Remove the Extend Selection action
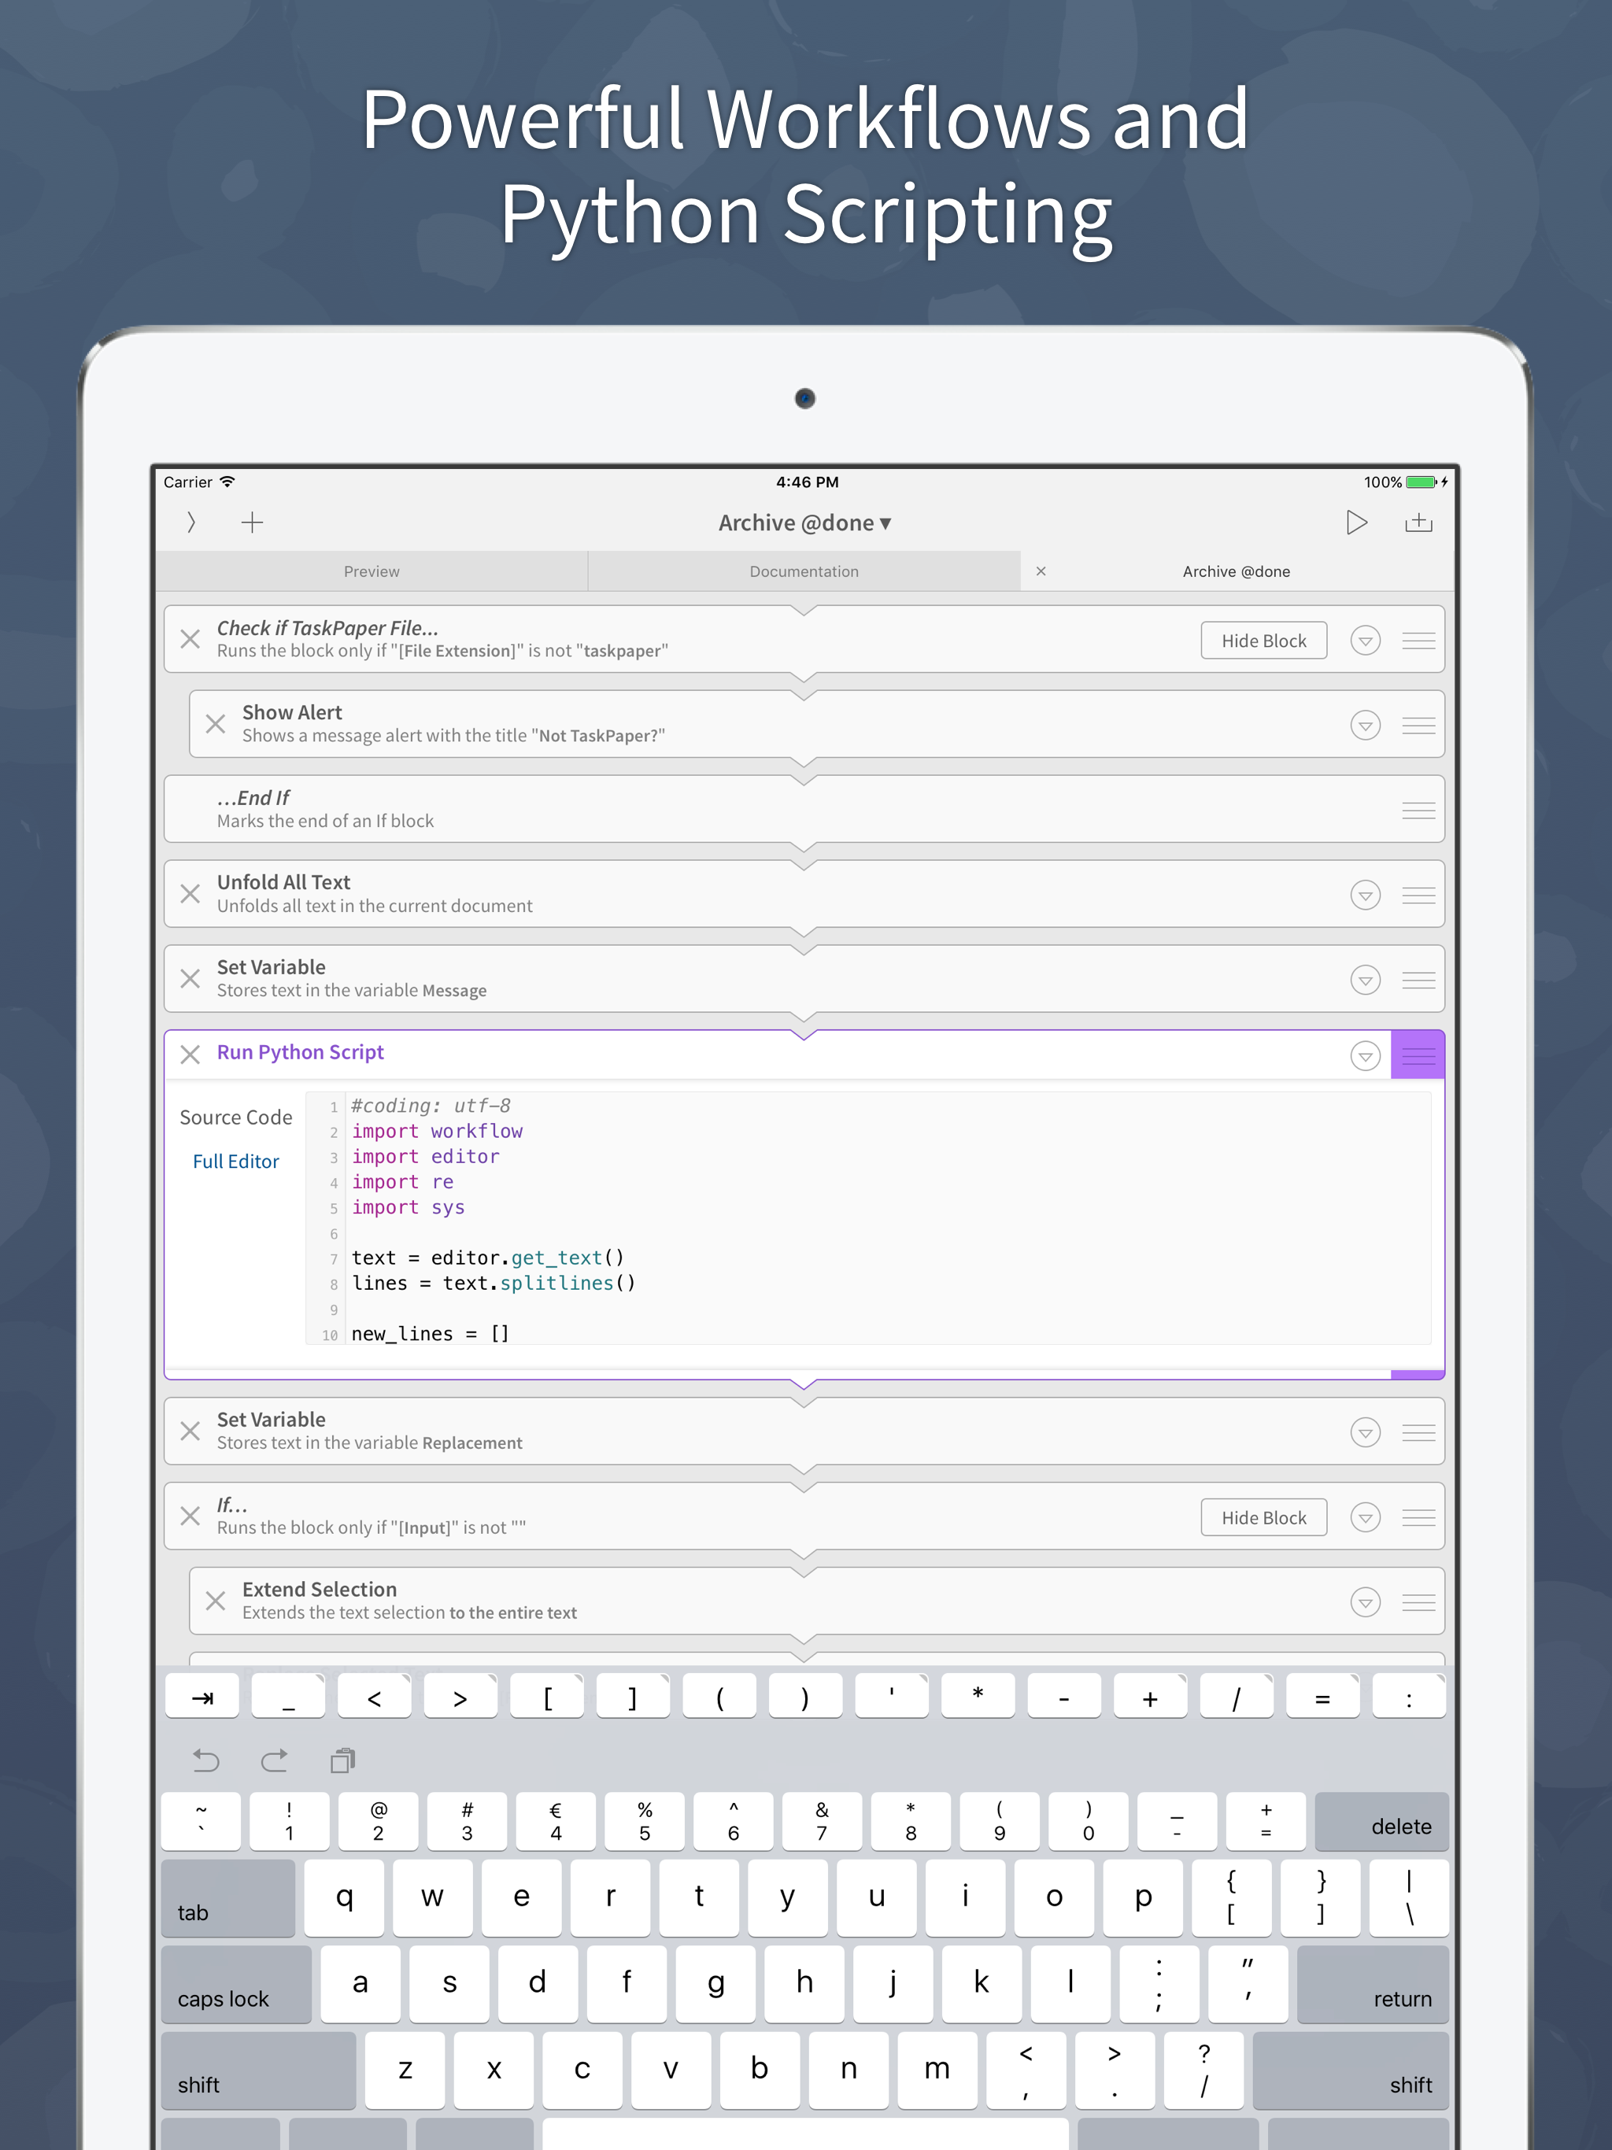Screen dimensions: 1612x2150 pos(216,1601)
